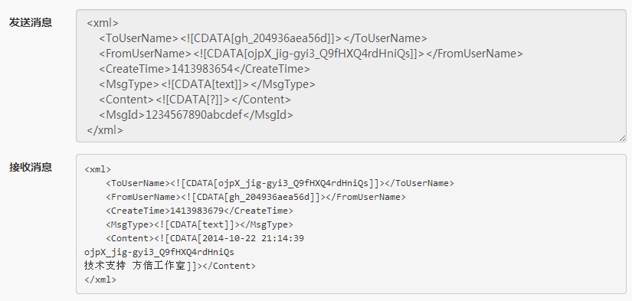Click the 接收消息 response output box
632x301 pixels.
351,224
